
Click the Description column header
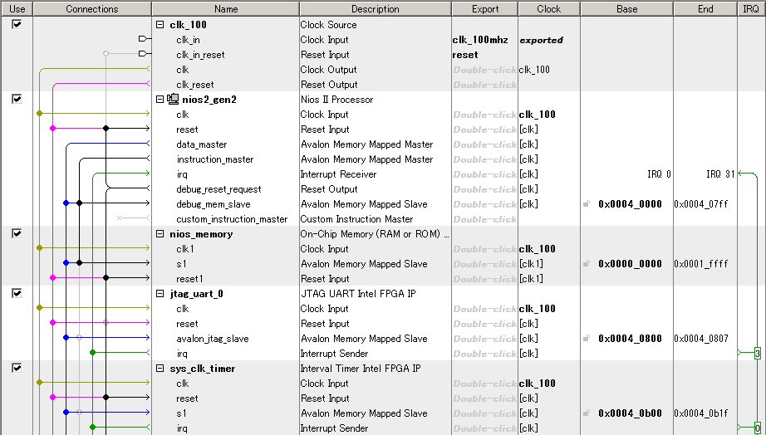coord(375,9)
